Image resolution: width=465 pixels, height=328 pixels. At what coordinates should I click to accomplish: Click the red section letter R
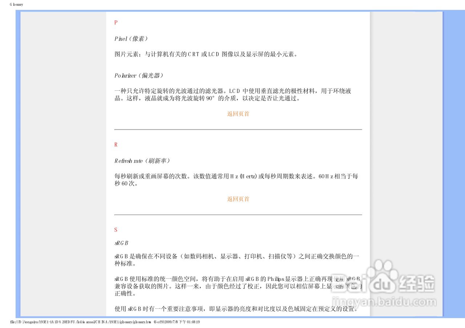pyautogui.click(x=116, y=144)
